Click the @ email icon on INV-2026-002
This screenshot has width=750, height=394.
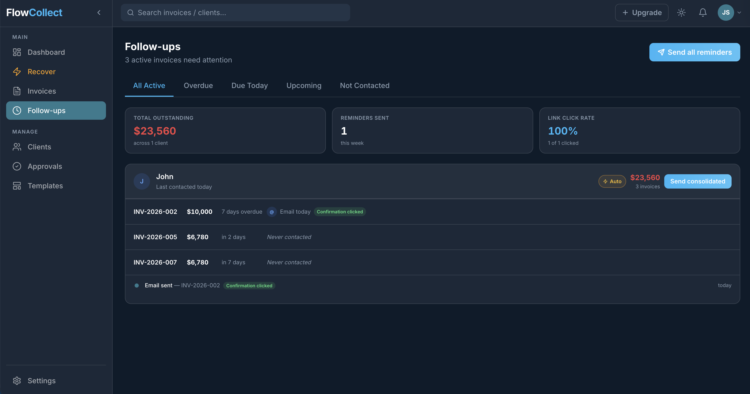click(x=272, y=212)
